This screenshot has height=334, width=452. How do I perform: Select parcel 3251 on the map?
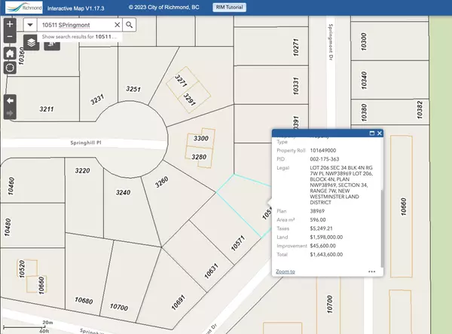coord(133,89)
